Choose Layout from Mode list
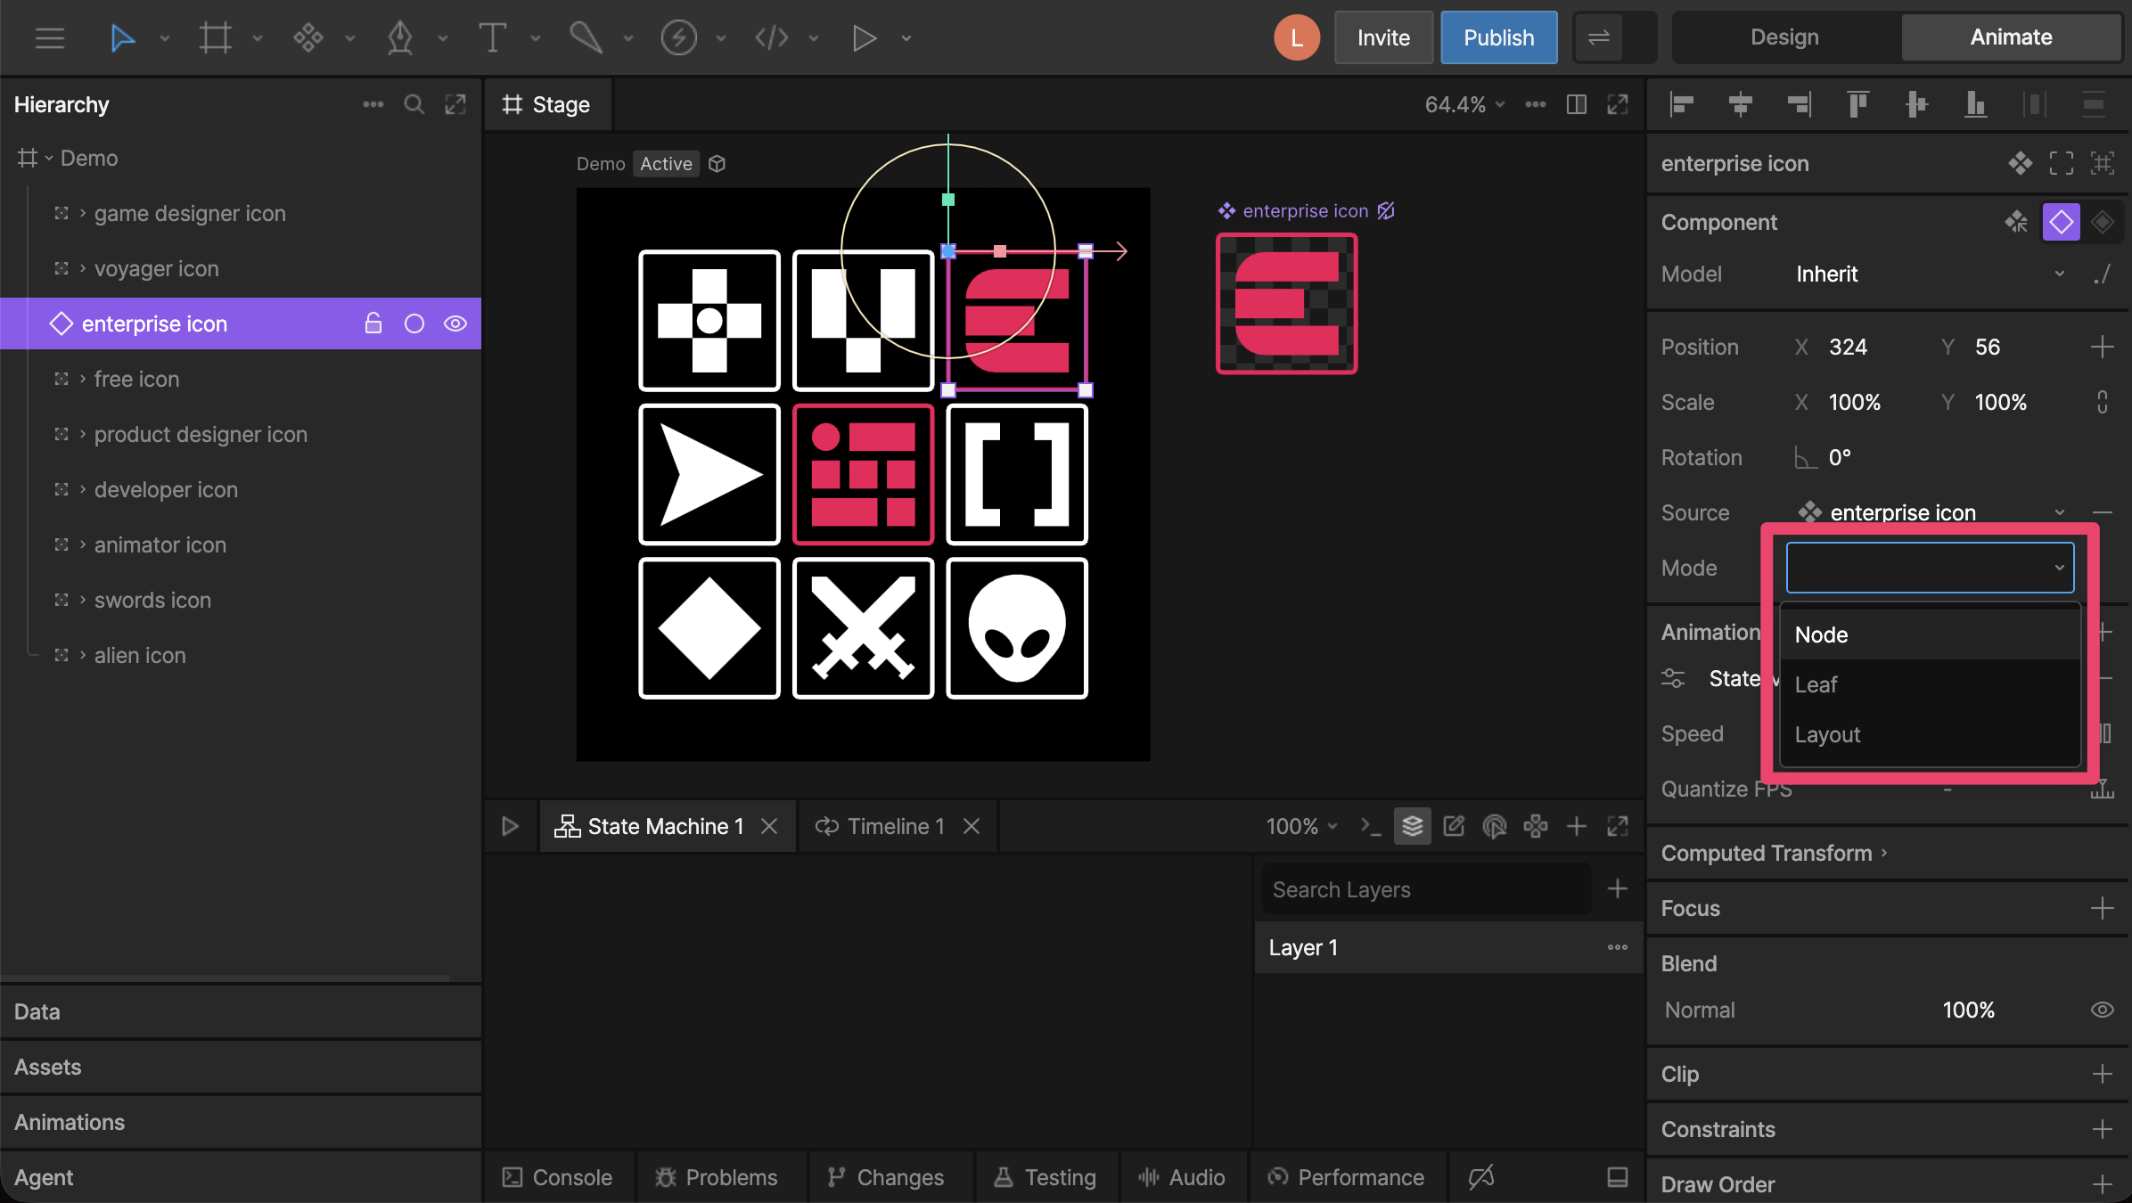The height and width of the screenshot is (1203, 2132). click(x=1930, y=735)
